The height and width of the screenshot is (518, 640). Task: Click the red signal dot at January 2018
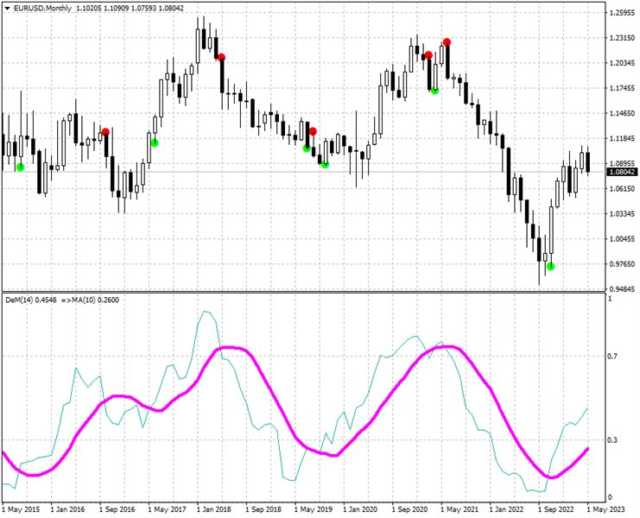point(221,57)
